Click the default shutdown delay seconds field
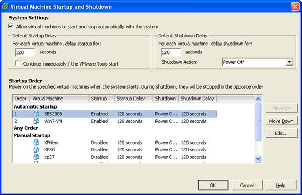Image resolution: width=302 pixels, height=195 pixels. (171, 52)
